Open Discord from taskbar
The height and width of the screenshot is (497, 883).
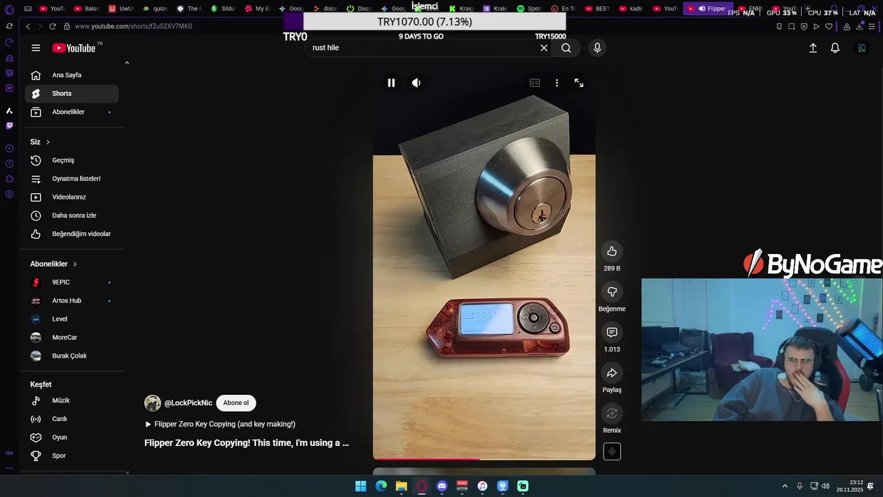(x=441, y=486)
